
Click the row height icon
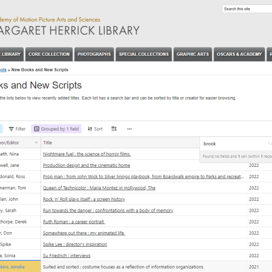coord(114,129)
